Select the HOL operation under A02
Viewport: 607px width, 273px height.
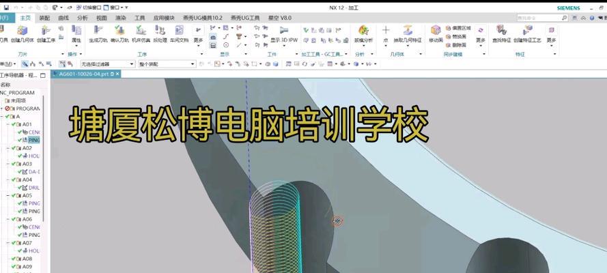coord(34,156)
